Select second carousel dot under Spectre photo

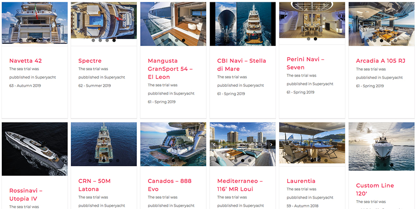[x=100, y=40]
